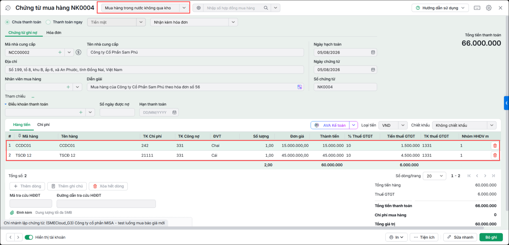Expand the Nhân viên mua hàng dropdown
This screenshot has height=245, width=509.
[x=77, y=87]
